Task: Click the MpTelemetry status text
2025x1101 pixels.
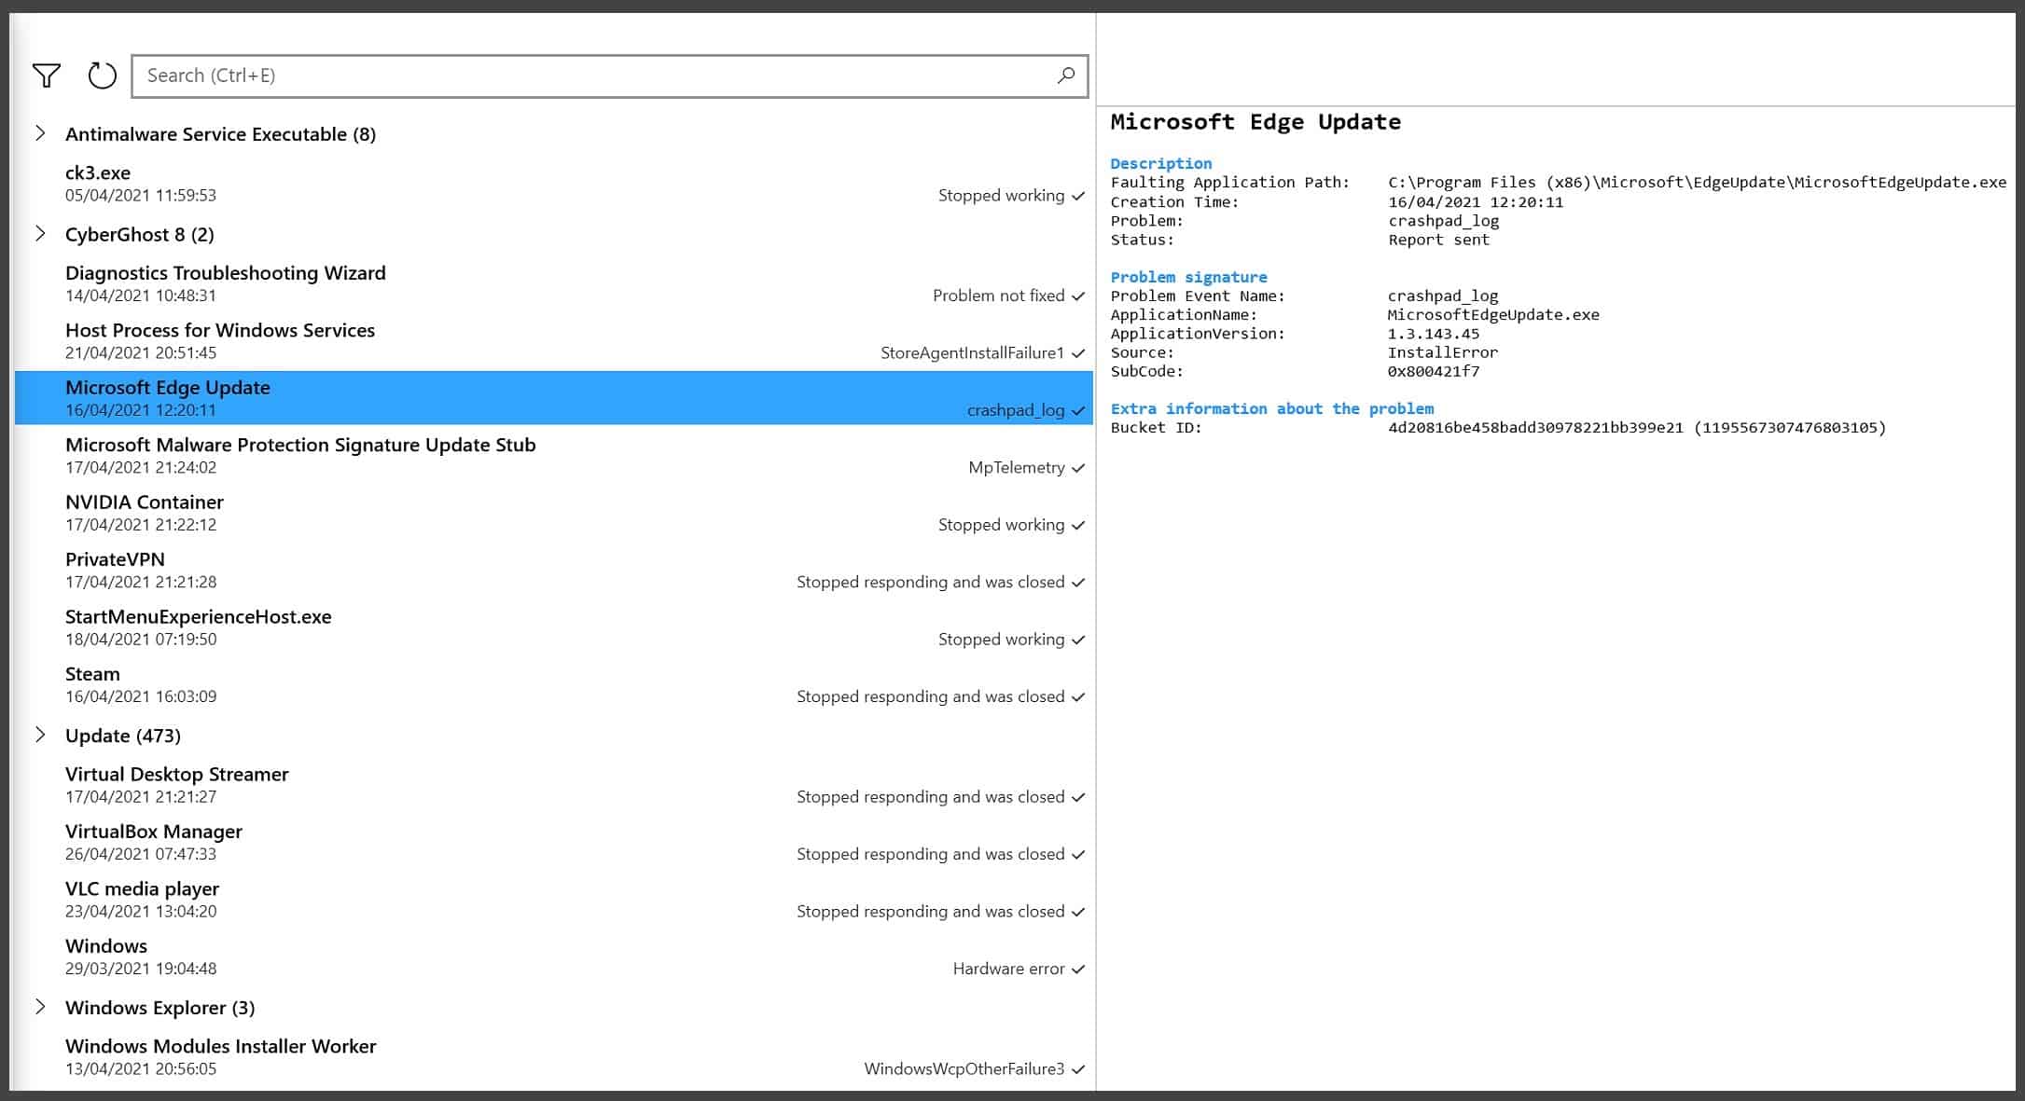Action: tap(1016, 467)
